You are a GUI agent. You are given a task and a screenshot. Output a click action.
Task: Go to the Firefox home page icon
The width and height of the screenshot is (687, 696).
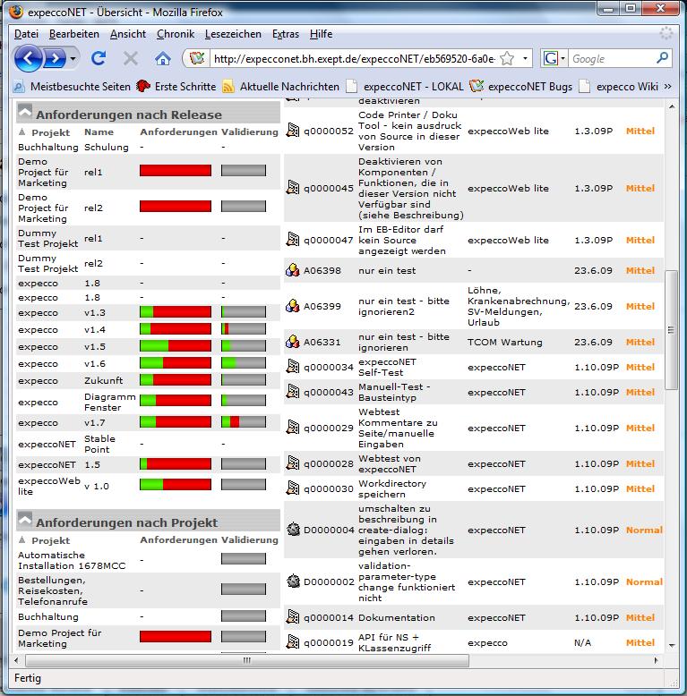pyautogui.click(x=162, y=58)
